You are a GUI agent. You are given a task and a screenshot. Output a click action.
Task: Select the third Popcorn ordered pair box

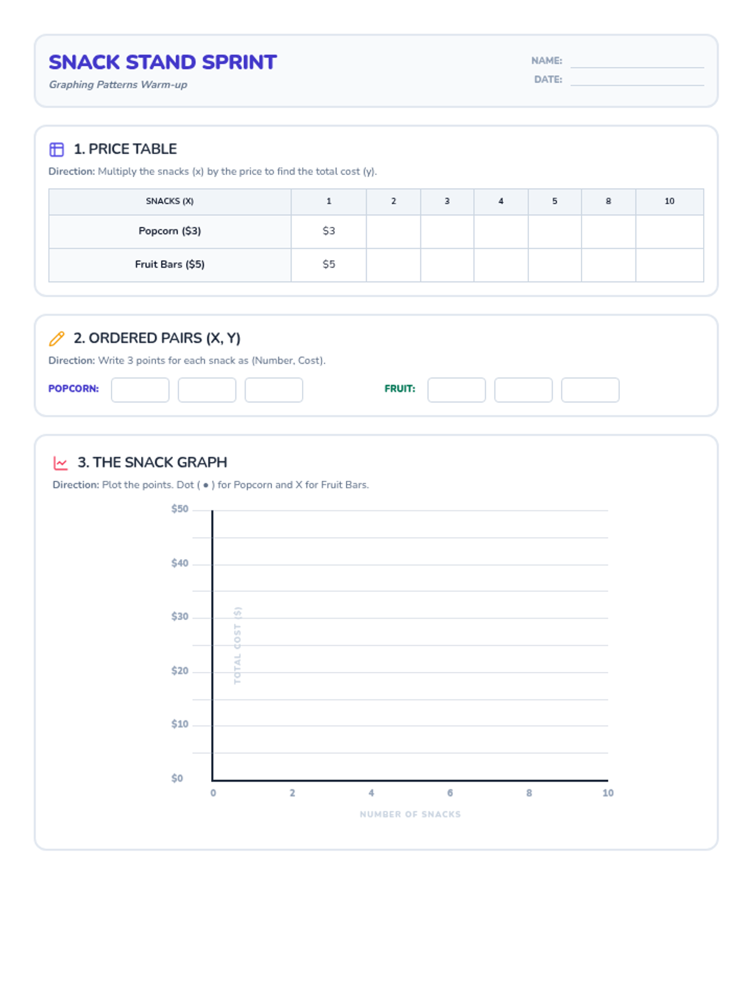(x=274, y=390)
